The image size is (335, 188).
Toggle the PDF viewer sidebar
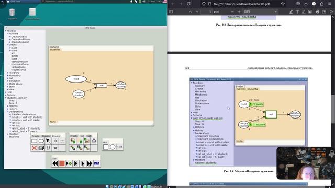(x=171, y=11)
